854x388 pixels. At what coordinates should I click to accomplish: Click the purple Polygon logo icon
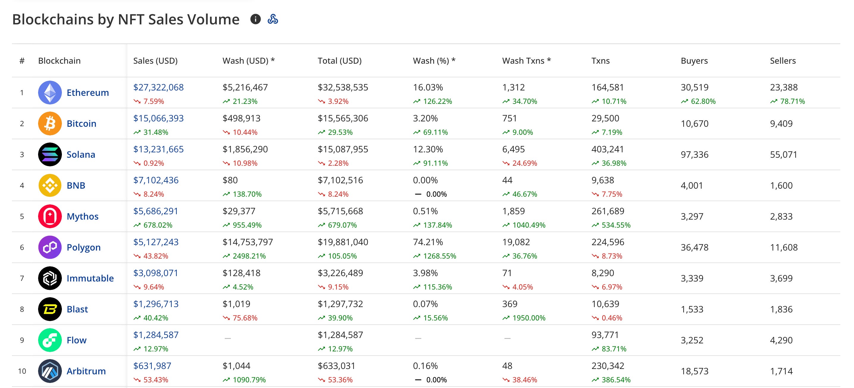point(50,247)
